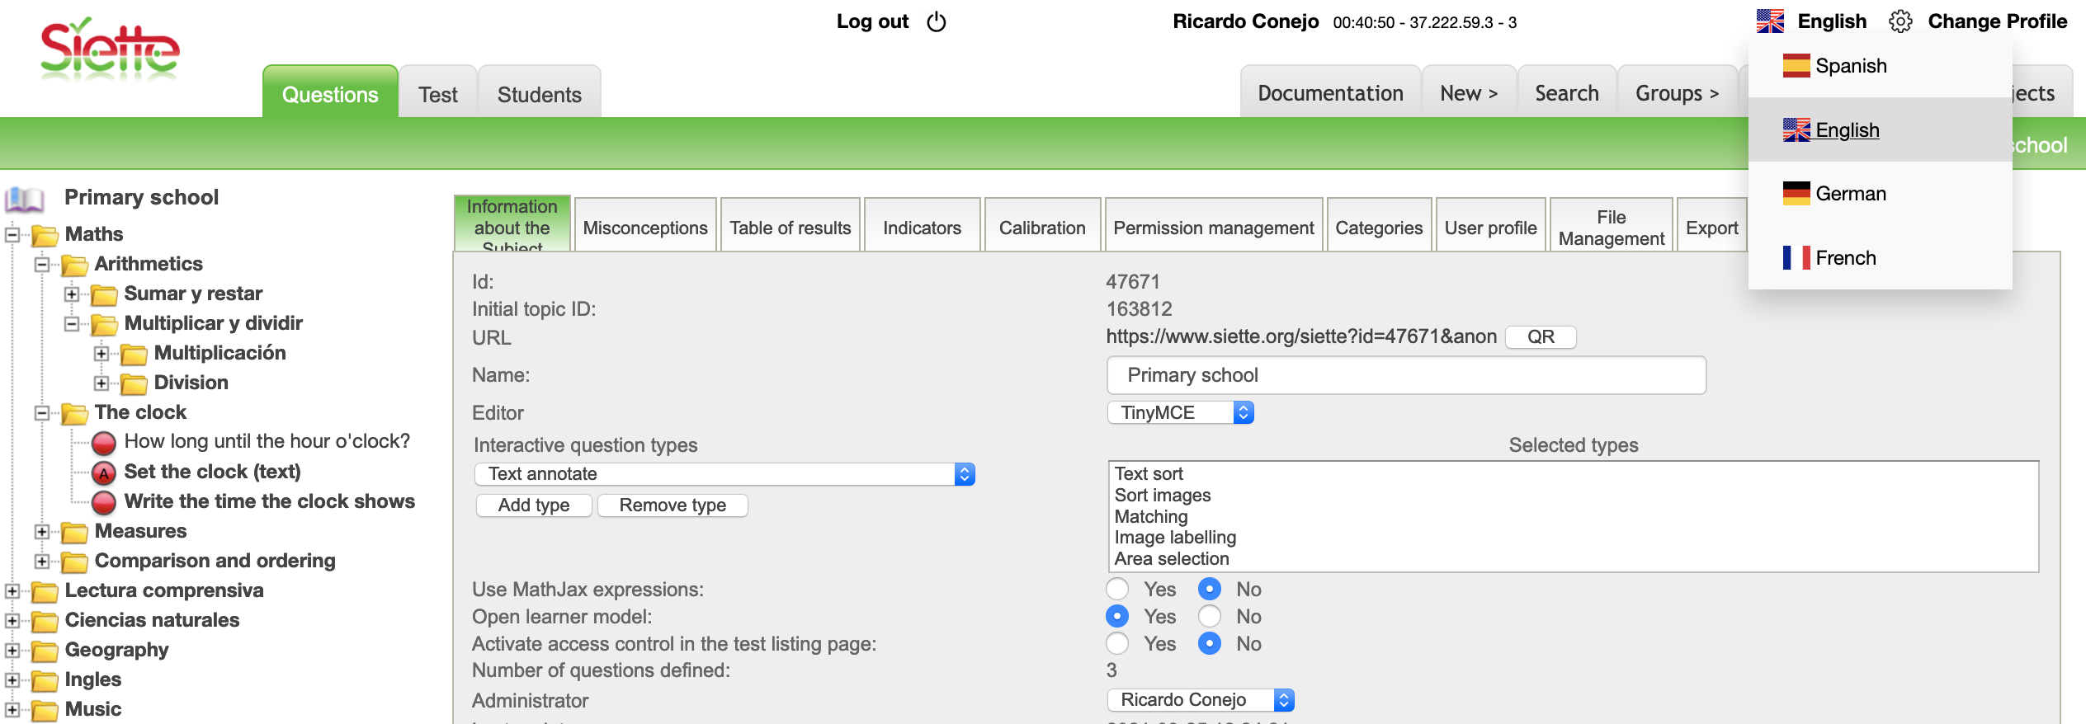Image resolution: width=2086 pixels, height=724 pixels.
Task: Click red icon for 'Set the clock (text)'
Action: tap(104, 473)
